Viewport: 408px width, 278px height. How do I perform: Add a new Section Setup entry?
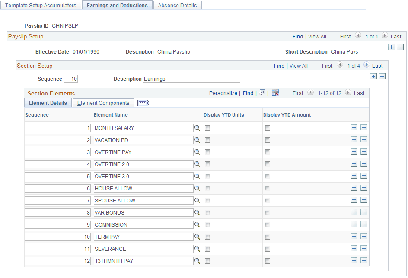(373, 76)
